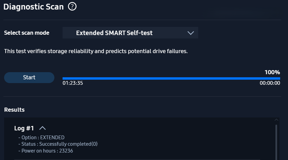Open the Diagnostic Scan help icon
Screen dimensions: 288x160
click(72, 6)
